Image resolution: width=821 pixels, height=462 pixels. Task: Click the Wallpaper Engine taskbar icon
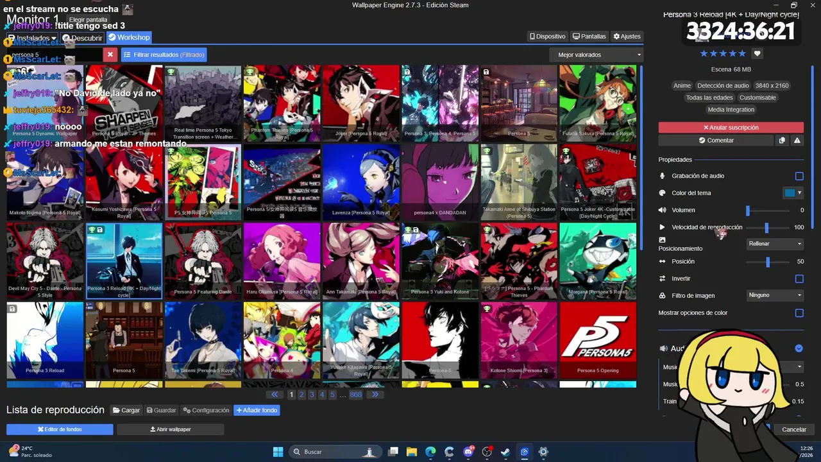(x=524, y=452)
